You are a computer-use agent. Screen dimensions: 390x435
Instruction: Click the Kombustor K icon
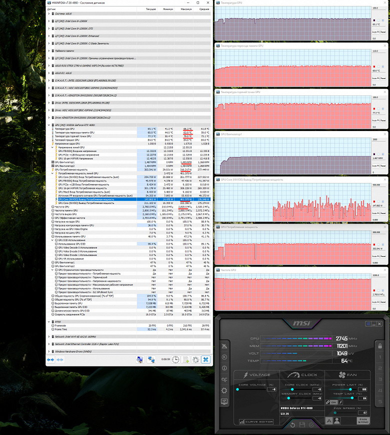224,357
